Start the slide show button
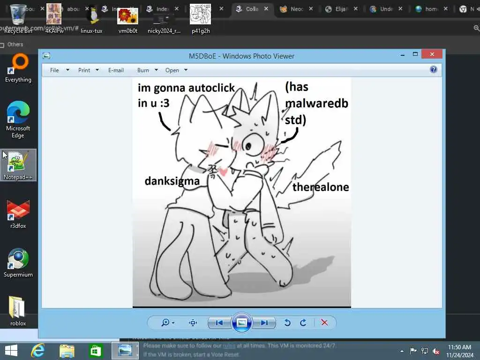480x360 pixels. click(x=242, y=322)
